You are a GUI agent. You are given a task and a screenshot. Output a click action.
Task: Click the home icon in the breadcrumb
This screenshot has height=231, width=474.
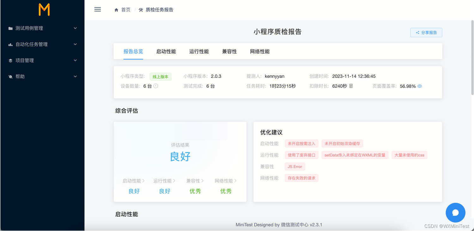[x=116, y=9]
